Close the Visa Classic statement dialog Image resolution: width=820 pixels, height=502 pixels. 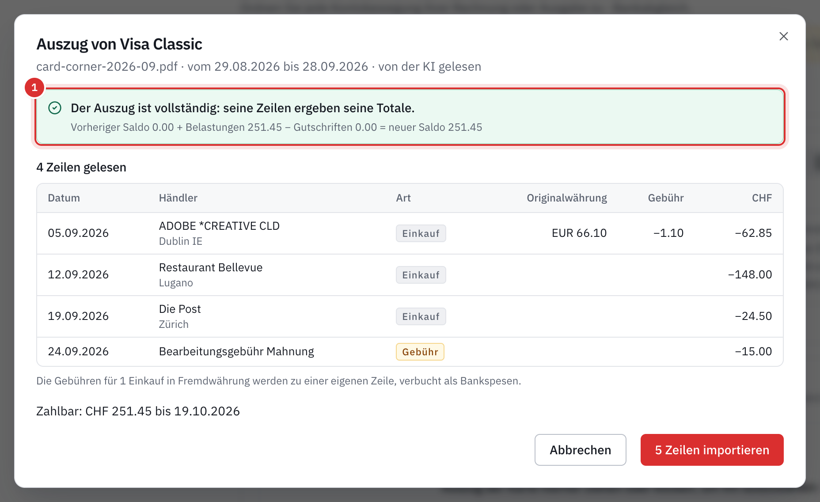[x=783, y=36]
